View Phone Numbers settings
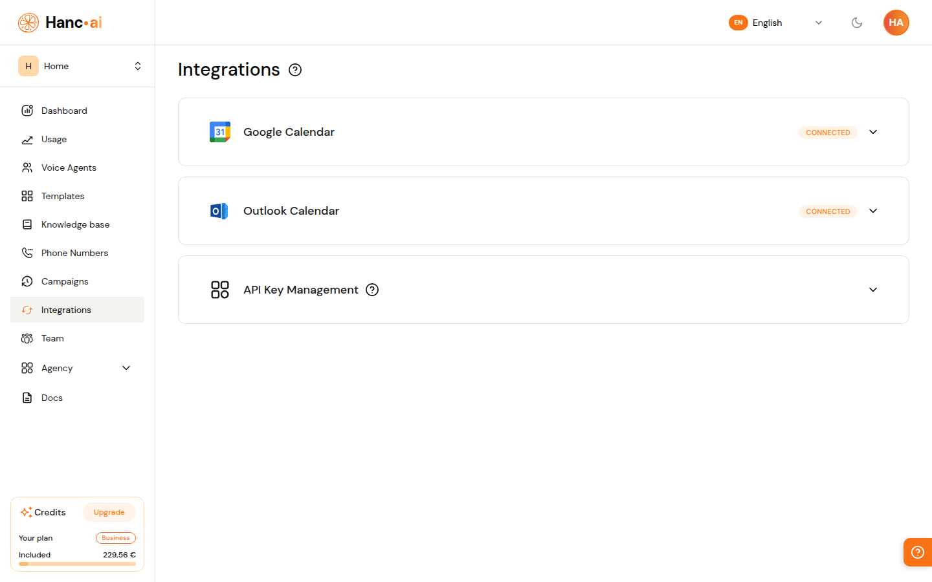The image size is (932, 582). tap(74, 253)
